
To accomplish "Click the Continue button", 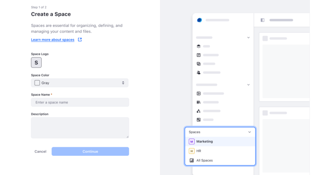I will [90, 151].
